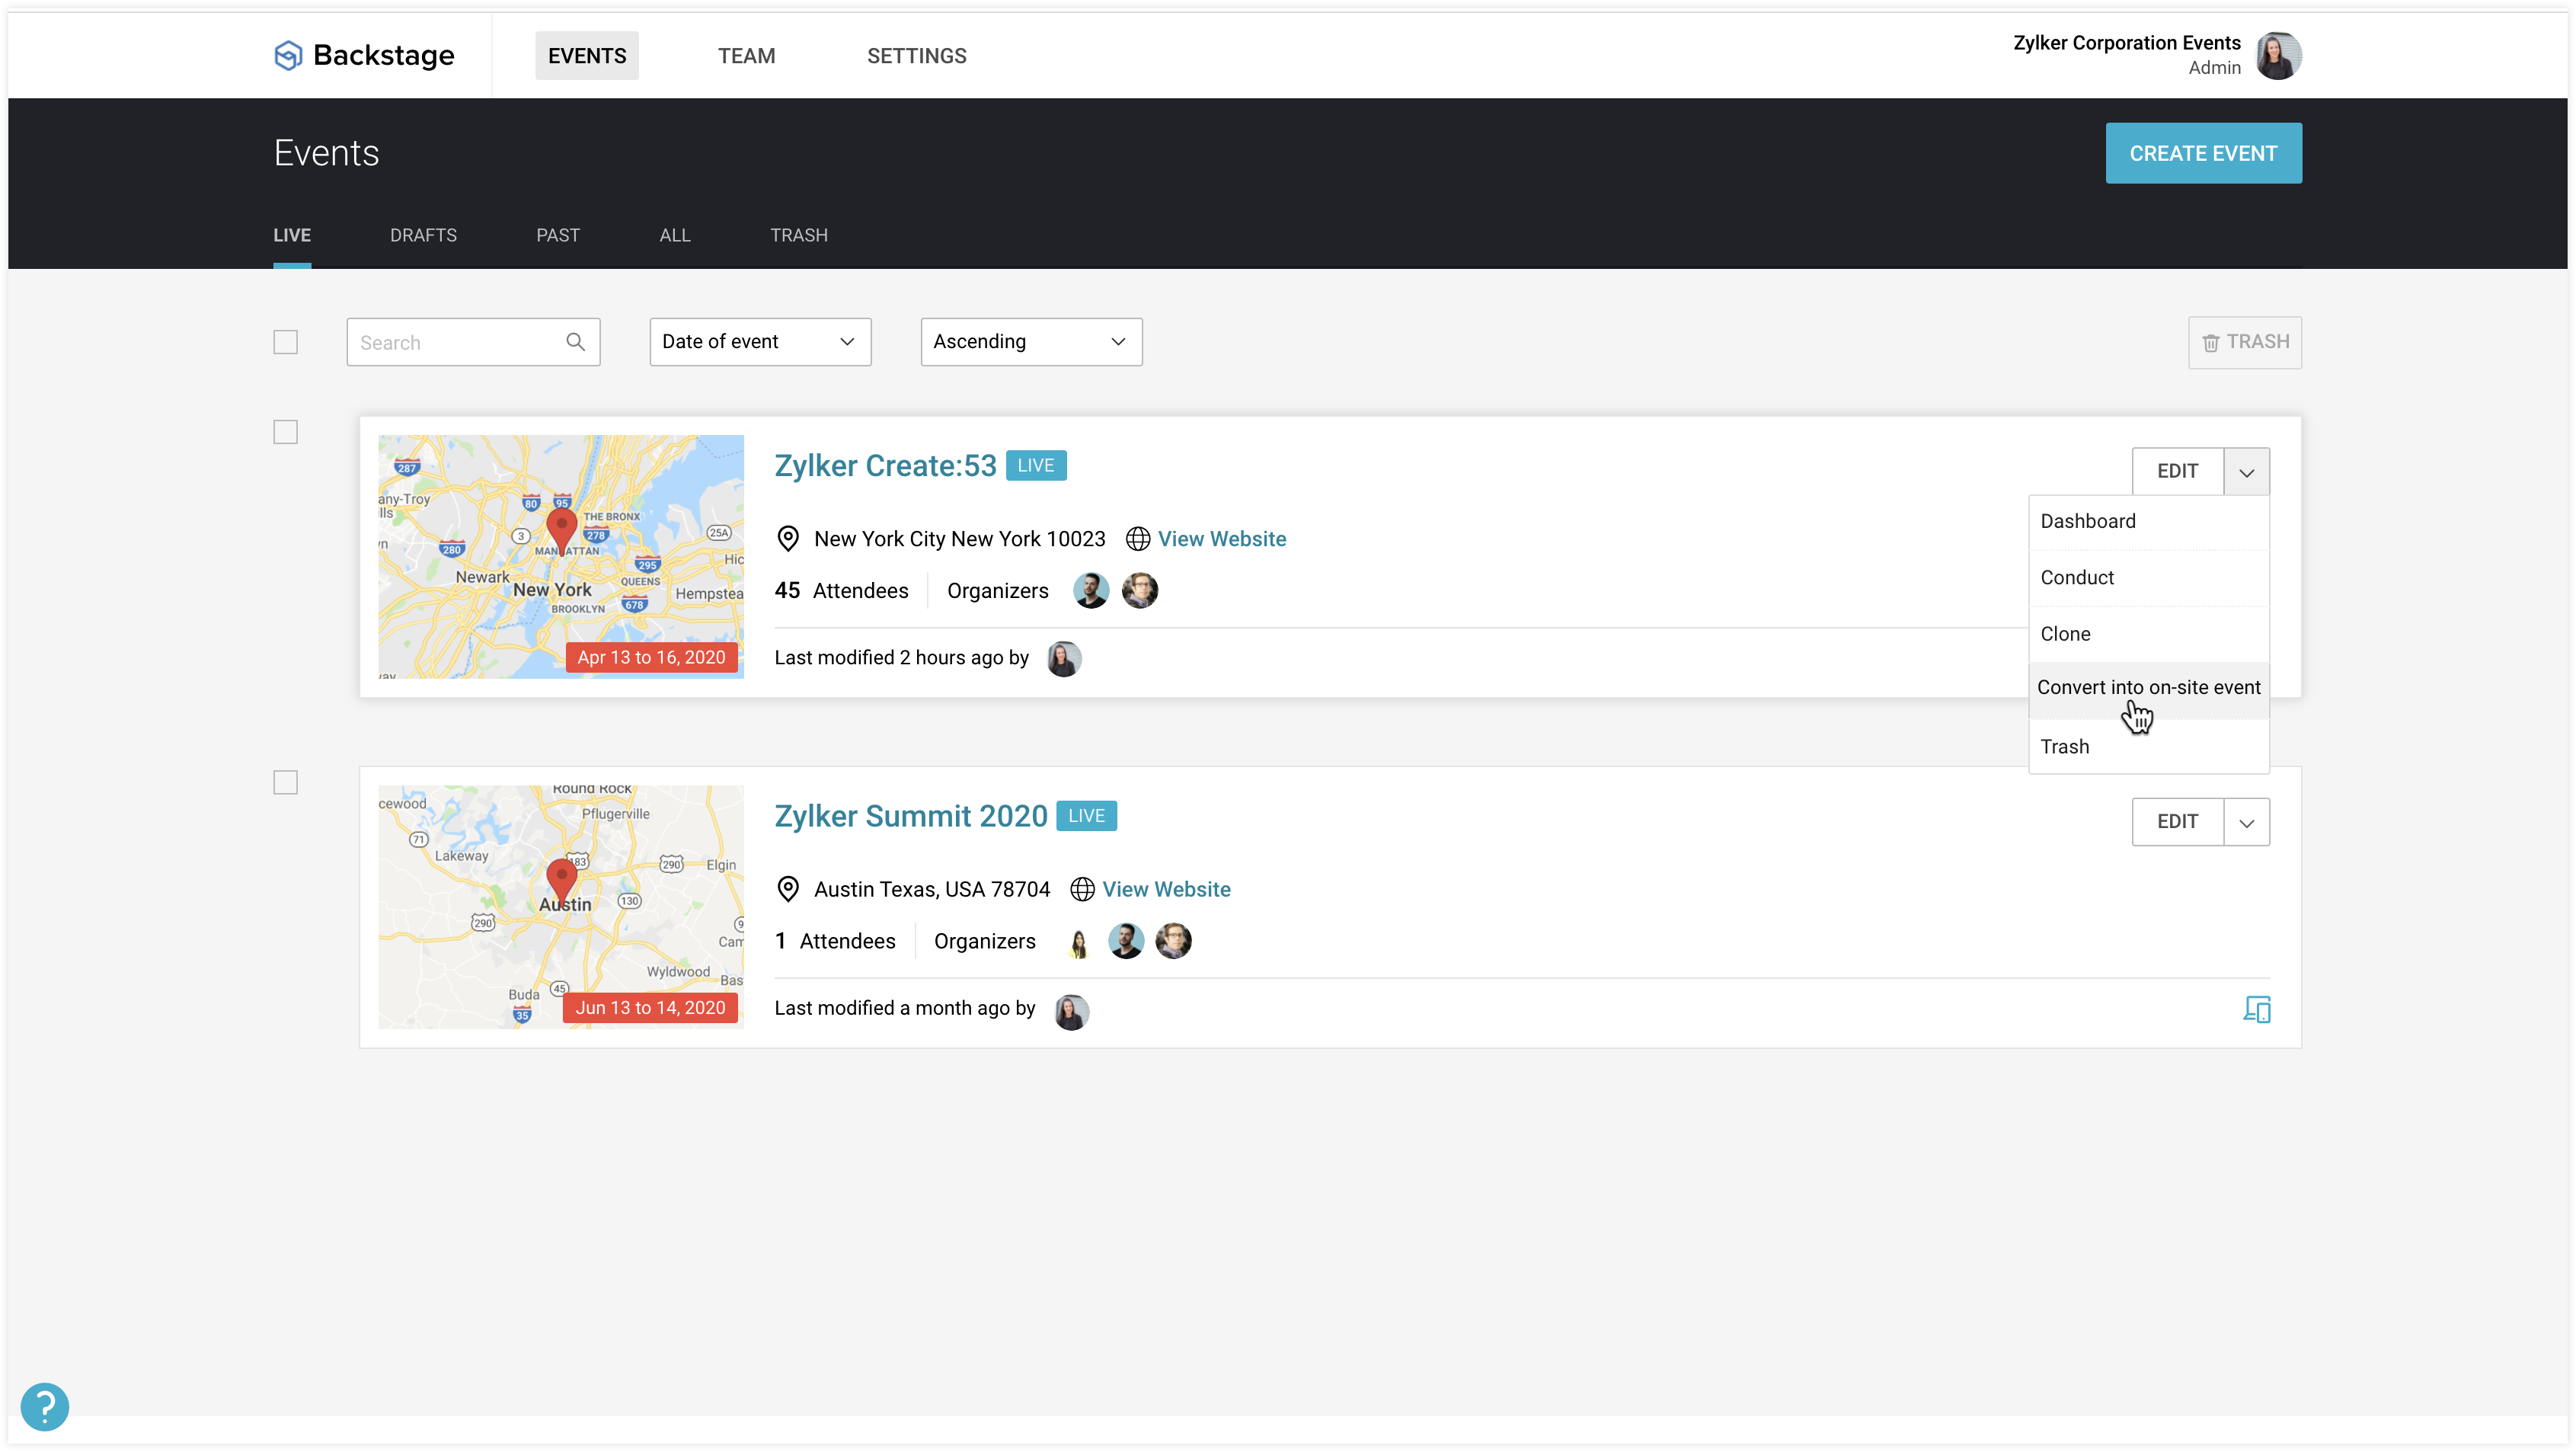
Task: Click the CREATE EVENT button
Action: click(2203, 153)
